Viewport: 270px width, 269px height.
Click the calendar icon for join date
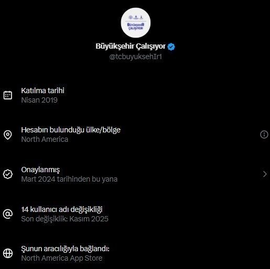(8, 95)
